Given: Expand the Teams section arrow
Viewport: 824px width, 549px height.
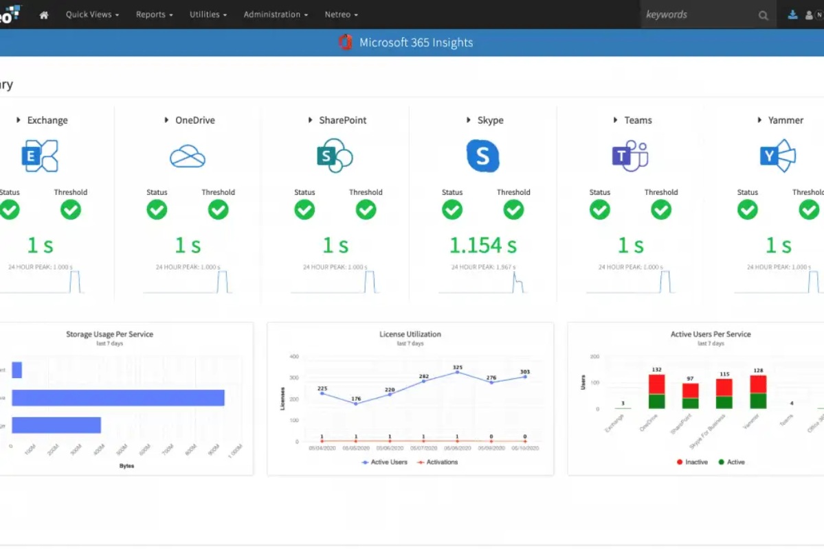Looking at the screenshot, I should [x=615, y=120].
